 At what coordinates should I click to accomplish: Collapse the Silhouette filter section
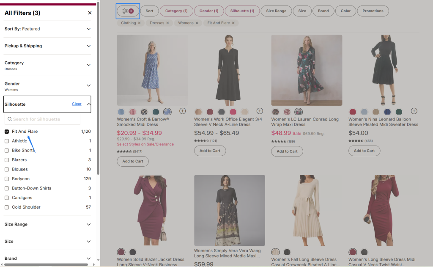point(88,104)
